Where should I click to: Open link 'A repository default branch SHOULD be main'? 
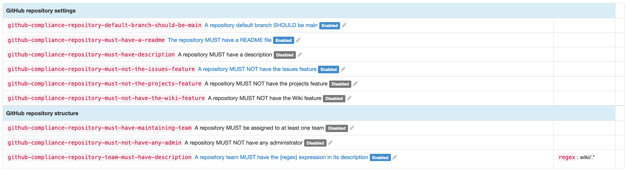point(261,25)
